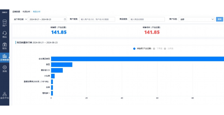
Task: Click the blue 搜索 button
Action: coord(220,19)
